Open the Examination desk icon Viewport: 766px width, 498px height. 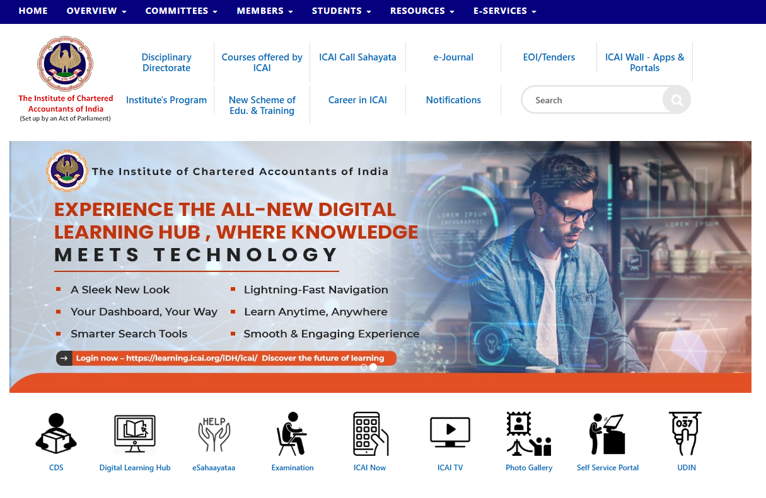click(x=292, y=434)
